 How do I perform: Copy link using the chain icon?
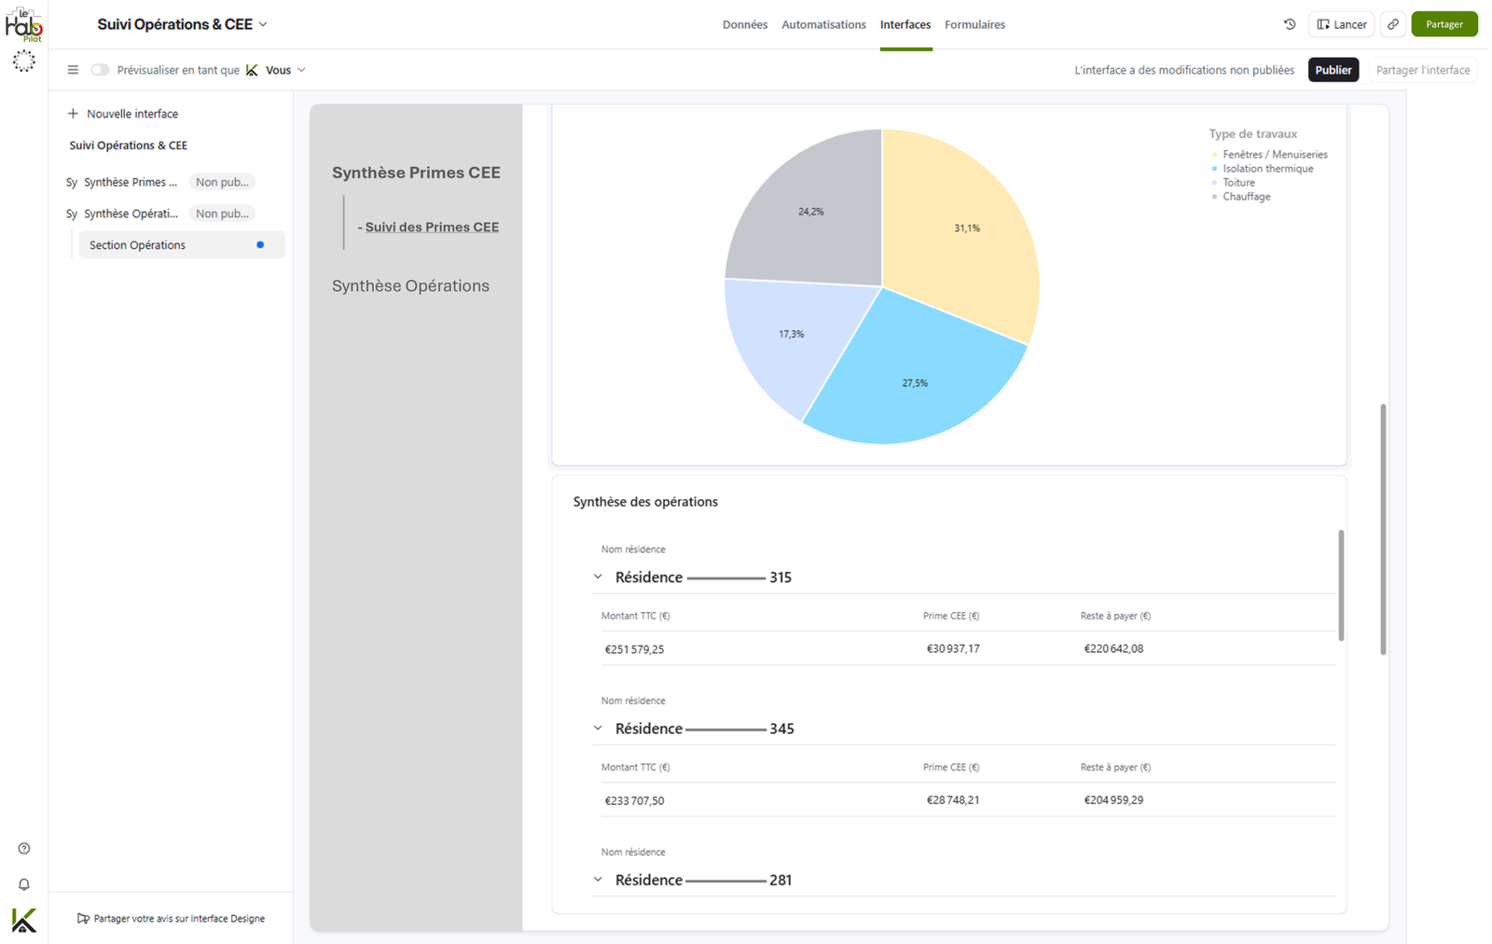point(1393,24)
